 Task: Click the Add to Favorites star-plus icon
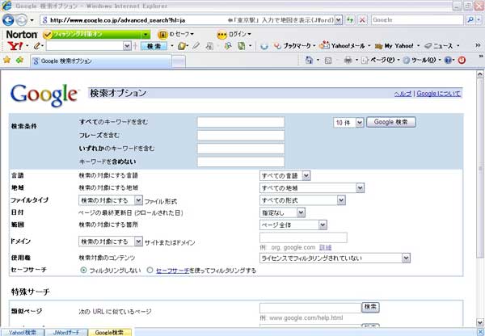click(19, 60)
